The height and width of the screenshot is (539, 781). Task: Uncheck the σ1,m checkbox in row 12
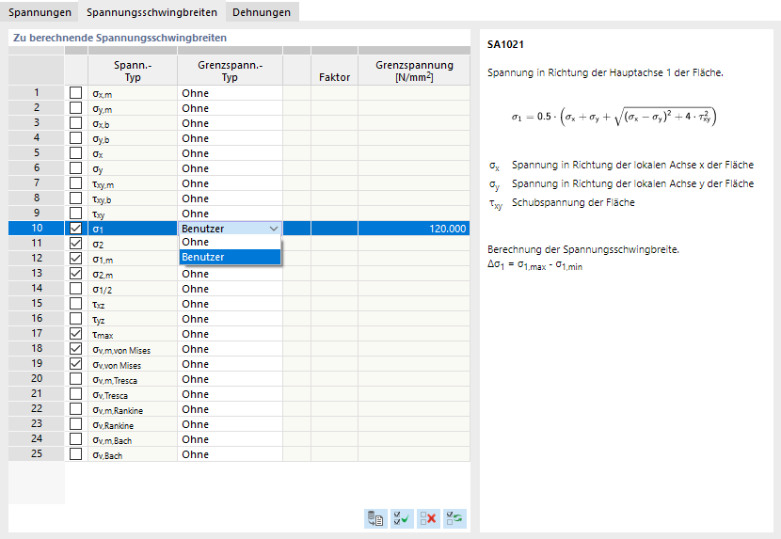[x=75, y=258]
